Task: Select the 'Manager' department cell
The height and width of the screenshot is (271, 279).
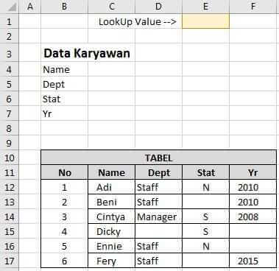Action: coord(158,217)
